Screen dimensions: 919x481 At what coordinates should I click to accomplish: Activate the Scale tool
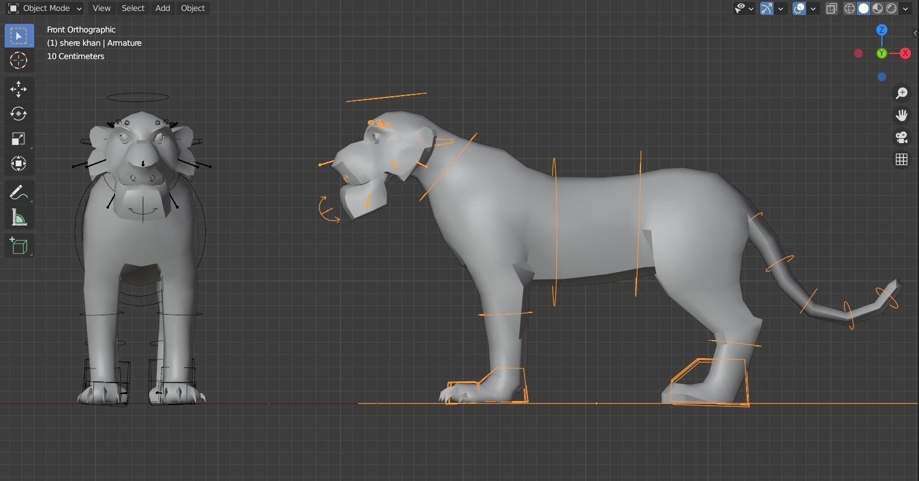(19, 139)
